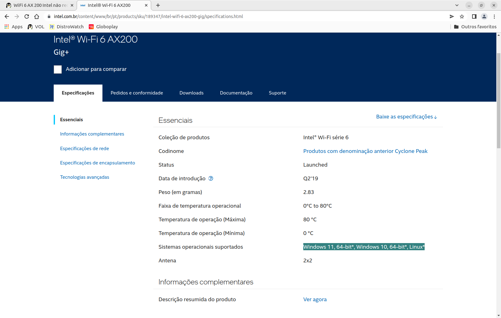Bookmark this page with star icon
The image size is (501, 318).
click(462, 16)
